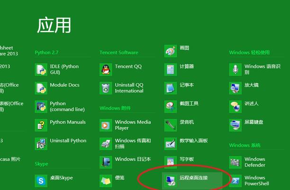Click the 远程桌面连接 icon

tap(171, 180)
